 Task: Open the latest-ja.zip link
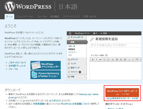85,94
